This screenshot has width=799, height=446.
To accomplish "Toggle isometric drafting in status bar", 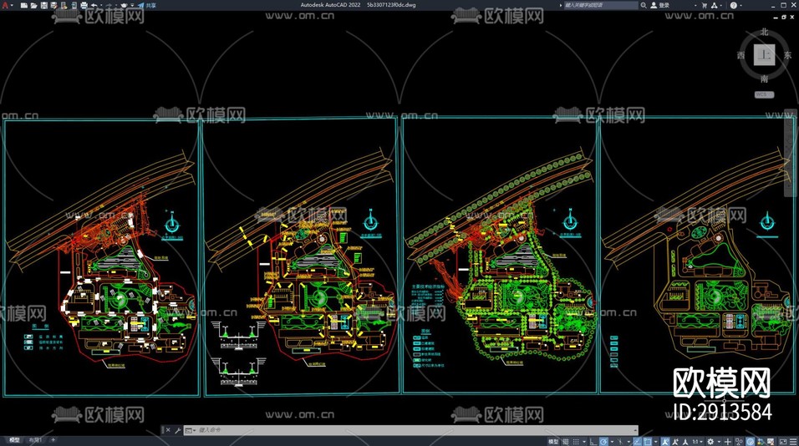I will [x=619, y=441].
